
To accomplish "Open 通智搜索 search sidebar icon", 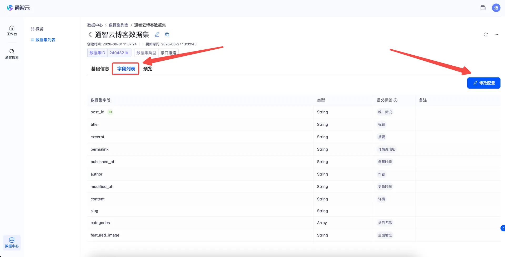I will point(12,54).
